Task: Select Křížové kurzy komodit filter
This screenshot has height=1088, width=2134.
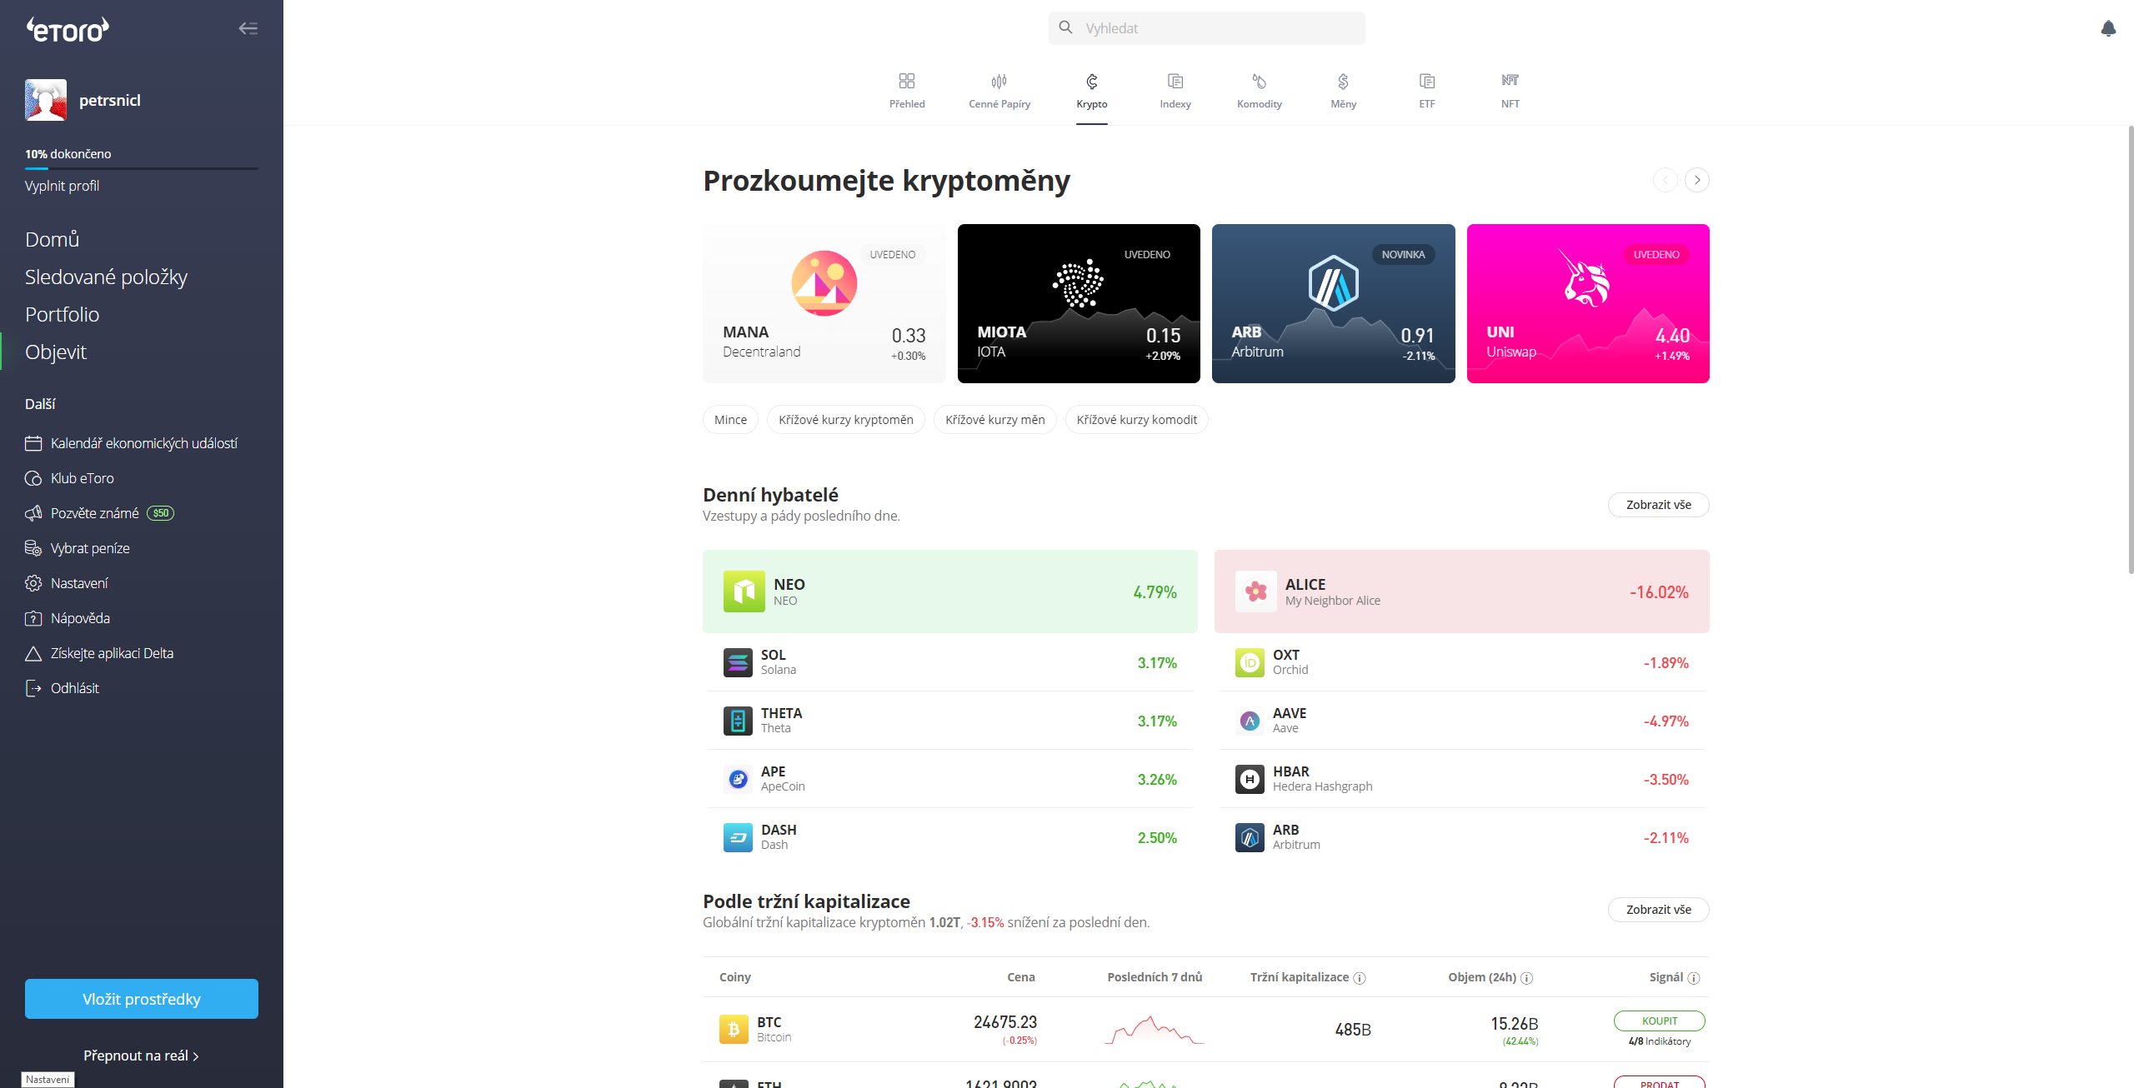Action: (1137, 420)
